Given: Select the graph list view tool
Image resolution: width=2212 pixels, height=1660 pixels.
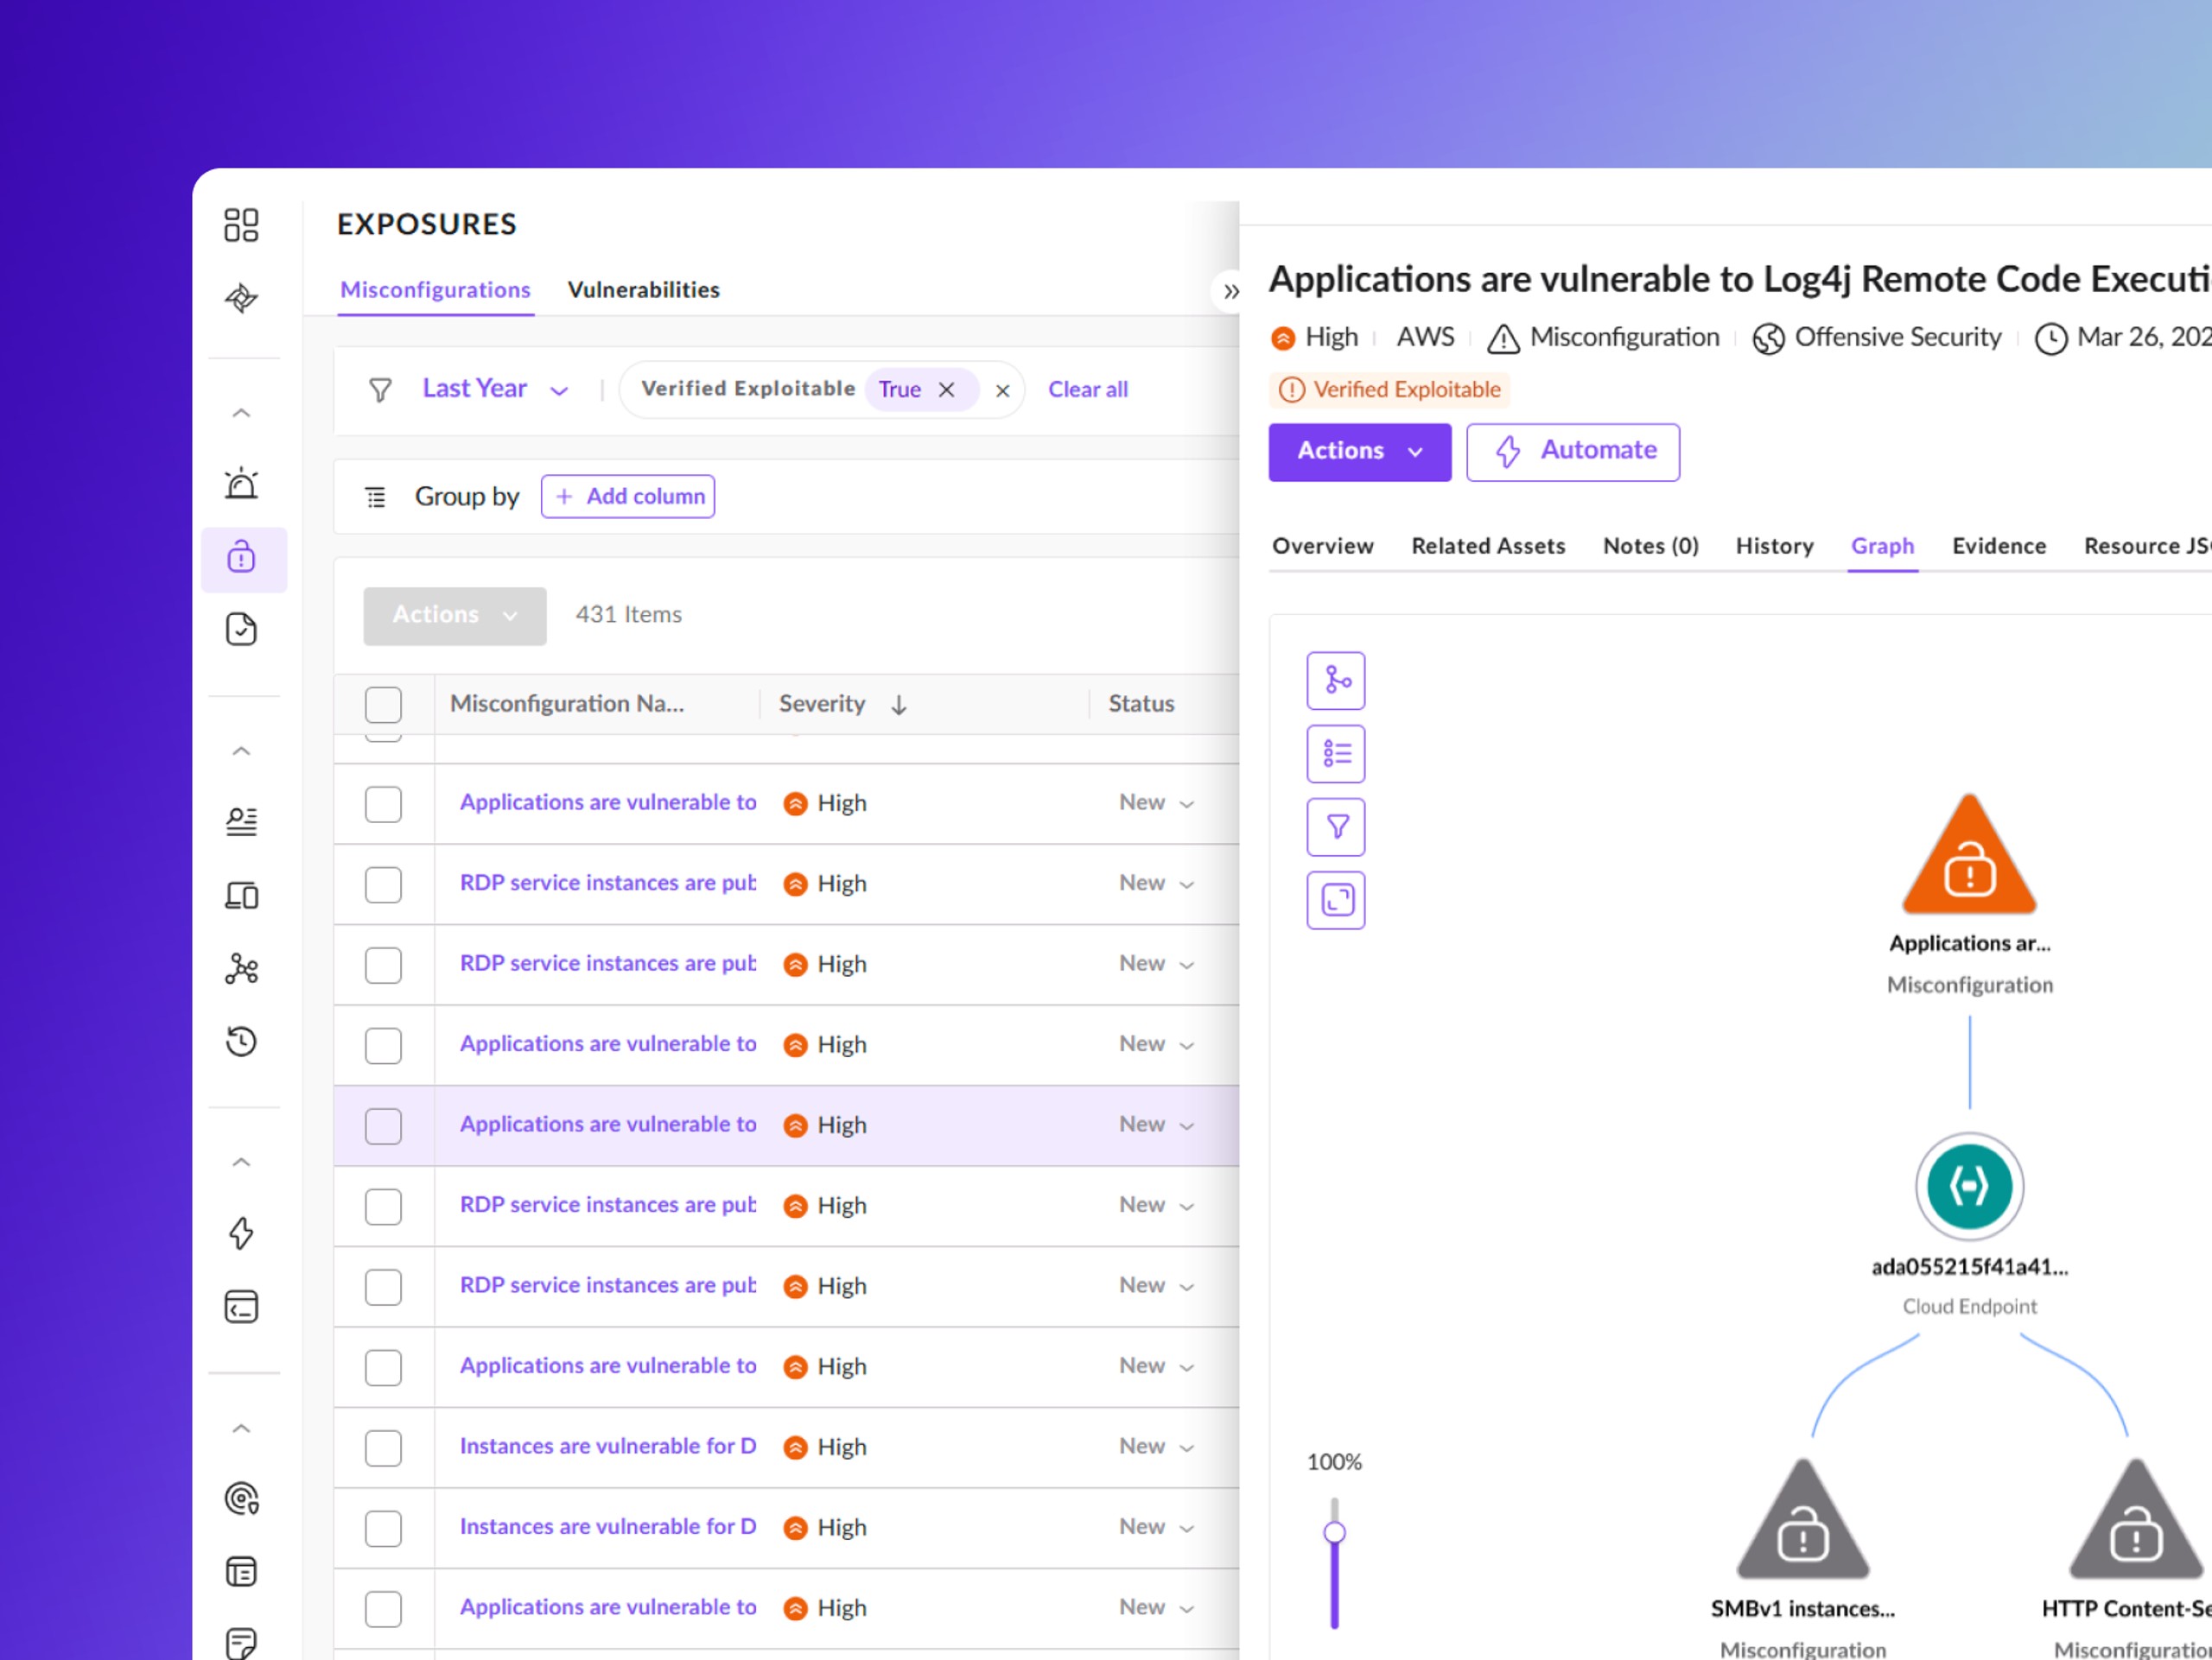Looking at the screenshot, I should [x=1336, y=753].
